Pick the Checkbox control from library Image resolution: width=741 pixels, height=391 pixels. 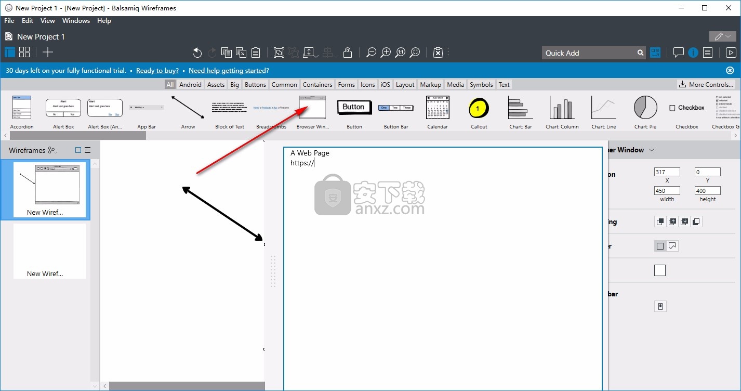coord(687,111)
